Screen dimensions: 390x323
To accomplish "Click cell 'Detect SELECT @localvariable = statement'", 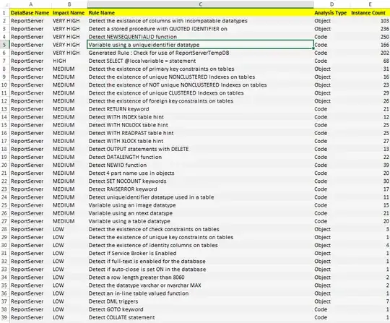I will (x=200, y=61).
